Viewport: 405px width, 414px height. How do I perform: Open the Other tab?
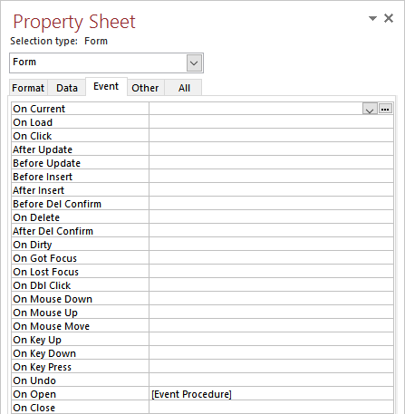coord(145,88)
